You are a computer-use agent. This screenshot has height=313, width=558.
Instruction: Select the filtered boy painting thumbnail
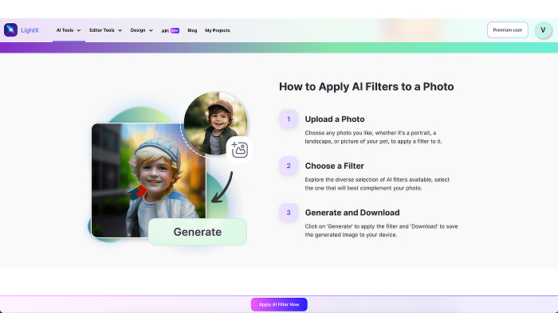149,180
